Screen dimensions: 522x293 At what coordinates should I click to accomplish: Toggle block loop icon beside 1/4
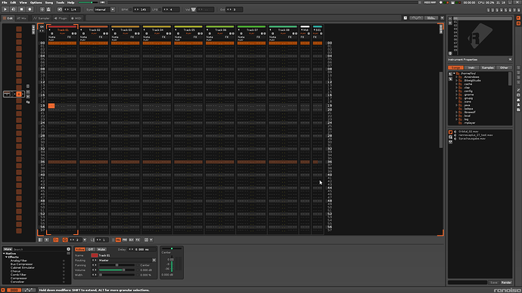point(60,10)
